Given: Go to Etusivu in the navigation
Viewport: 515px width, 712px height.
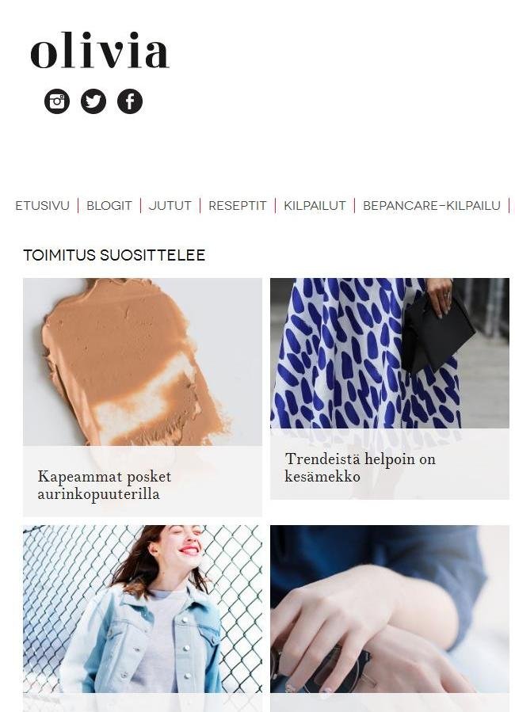Looking at the screenshot, I should pyautogui.click(x=43, y=206).
